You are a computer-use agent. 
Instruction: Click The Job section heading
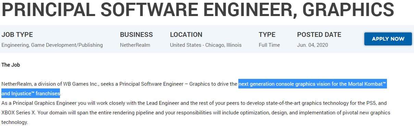pyautogui.click(x=11, y=65)
